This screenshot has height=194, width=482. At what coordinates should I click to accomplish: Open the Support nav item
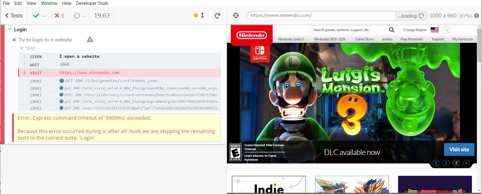438,39
